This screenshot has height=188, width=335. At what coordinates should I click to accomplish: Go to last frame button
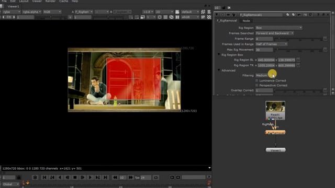coord(105,178)
